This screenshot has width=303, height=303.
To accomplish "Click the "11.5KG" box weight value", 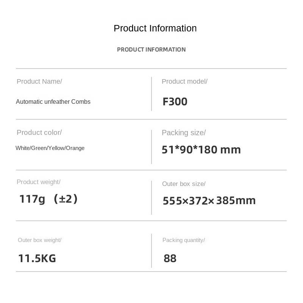I will pyautogui.click(x=37, y=258).
